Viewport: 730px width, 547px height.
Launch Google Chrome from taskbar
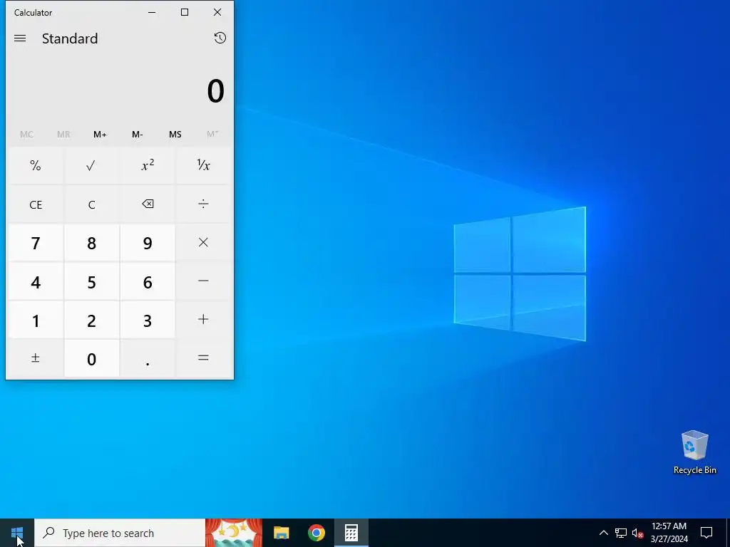(x=316, y=533)
